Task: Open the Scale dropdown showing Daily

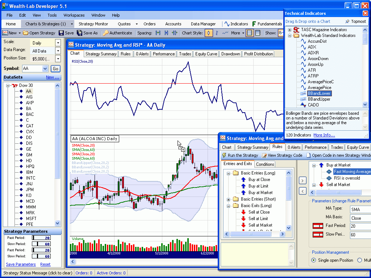Action: [x=58, y=43]
